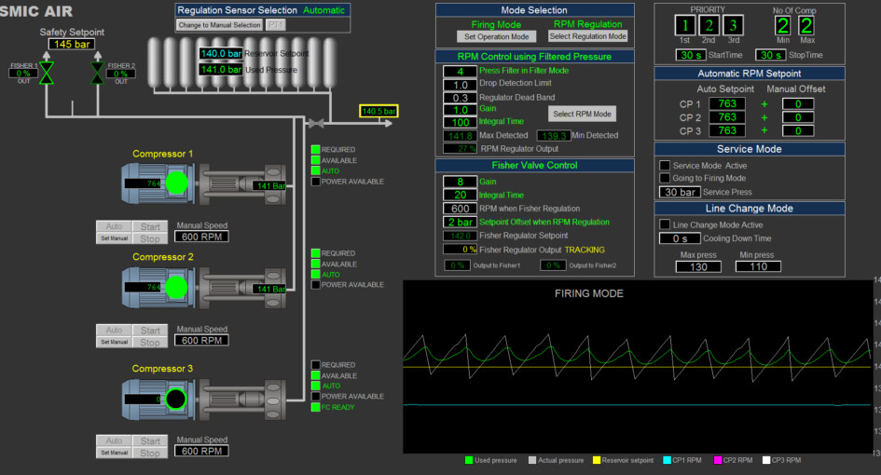Click the Max press field showing 130
The height and width of the screenshot is (475, 881).
[x=699, y=267]
